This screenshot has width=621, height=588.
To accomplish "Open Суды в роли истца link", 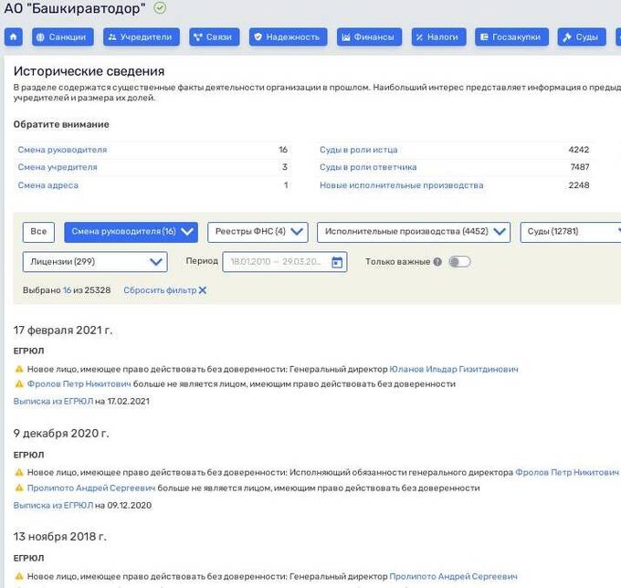I will click(358, 150).
